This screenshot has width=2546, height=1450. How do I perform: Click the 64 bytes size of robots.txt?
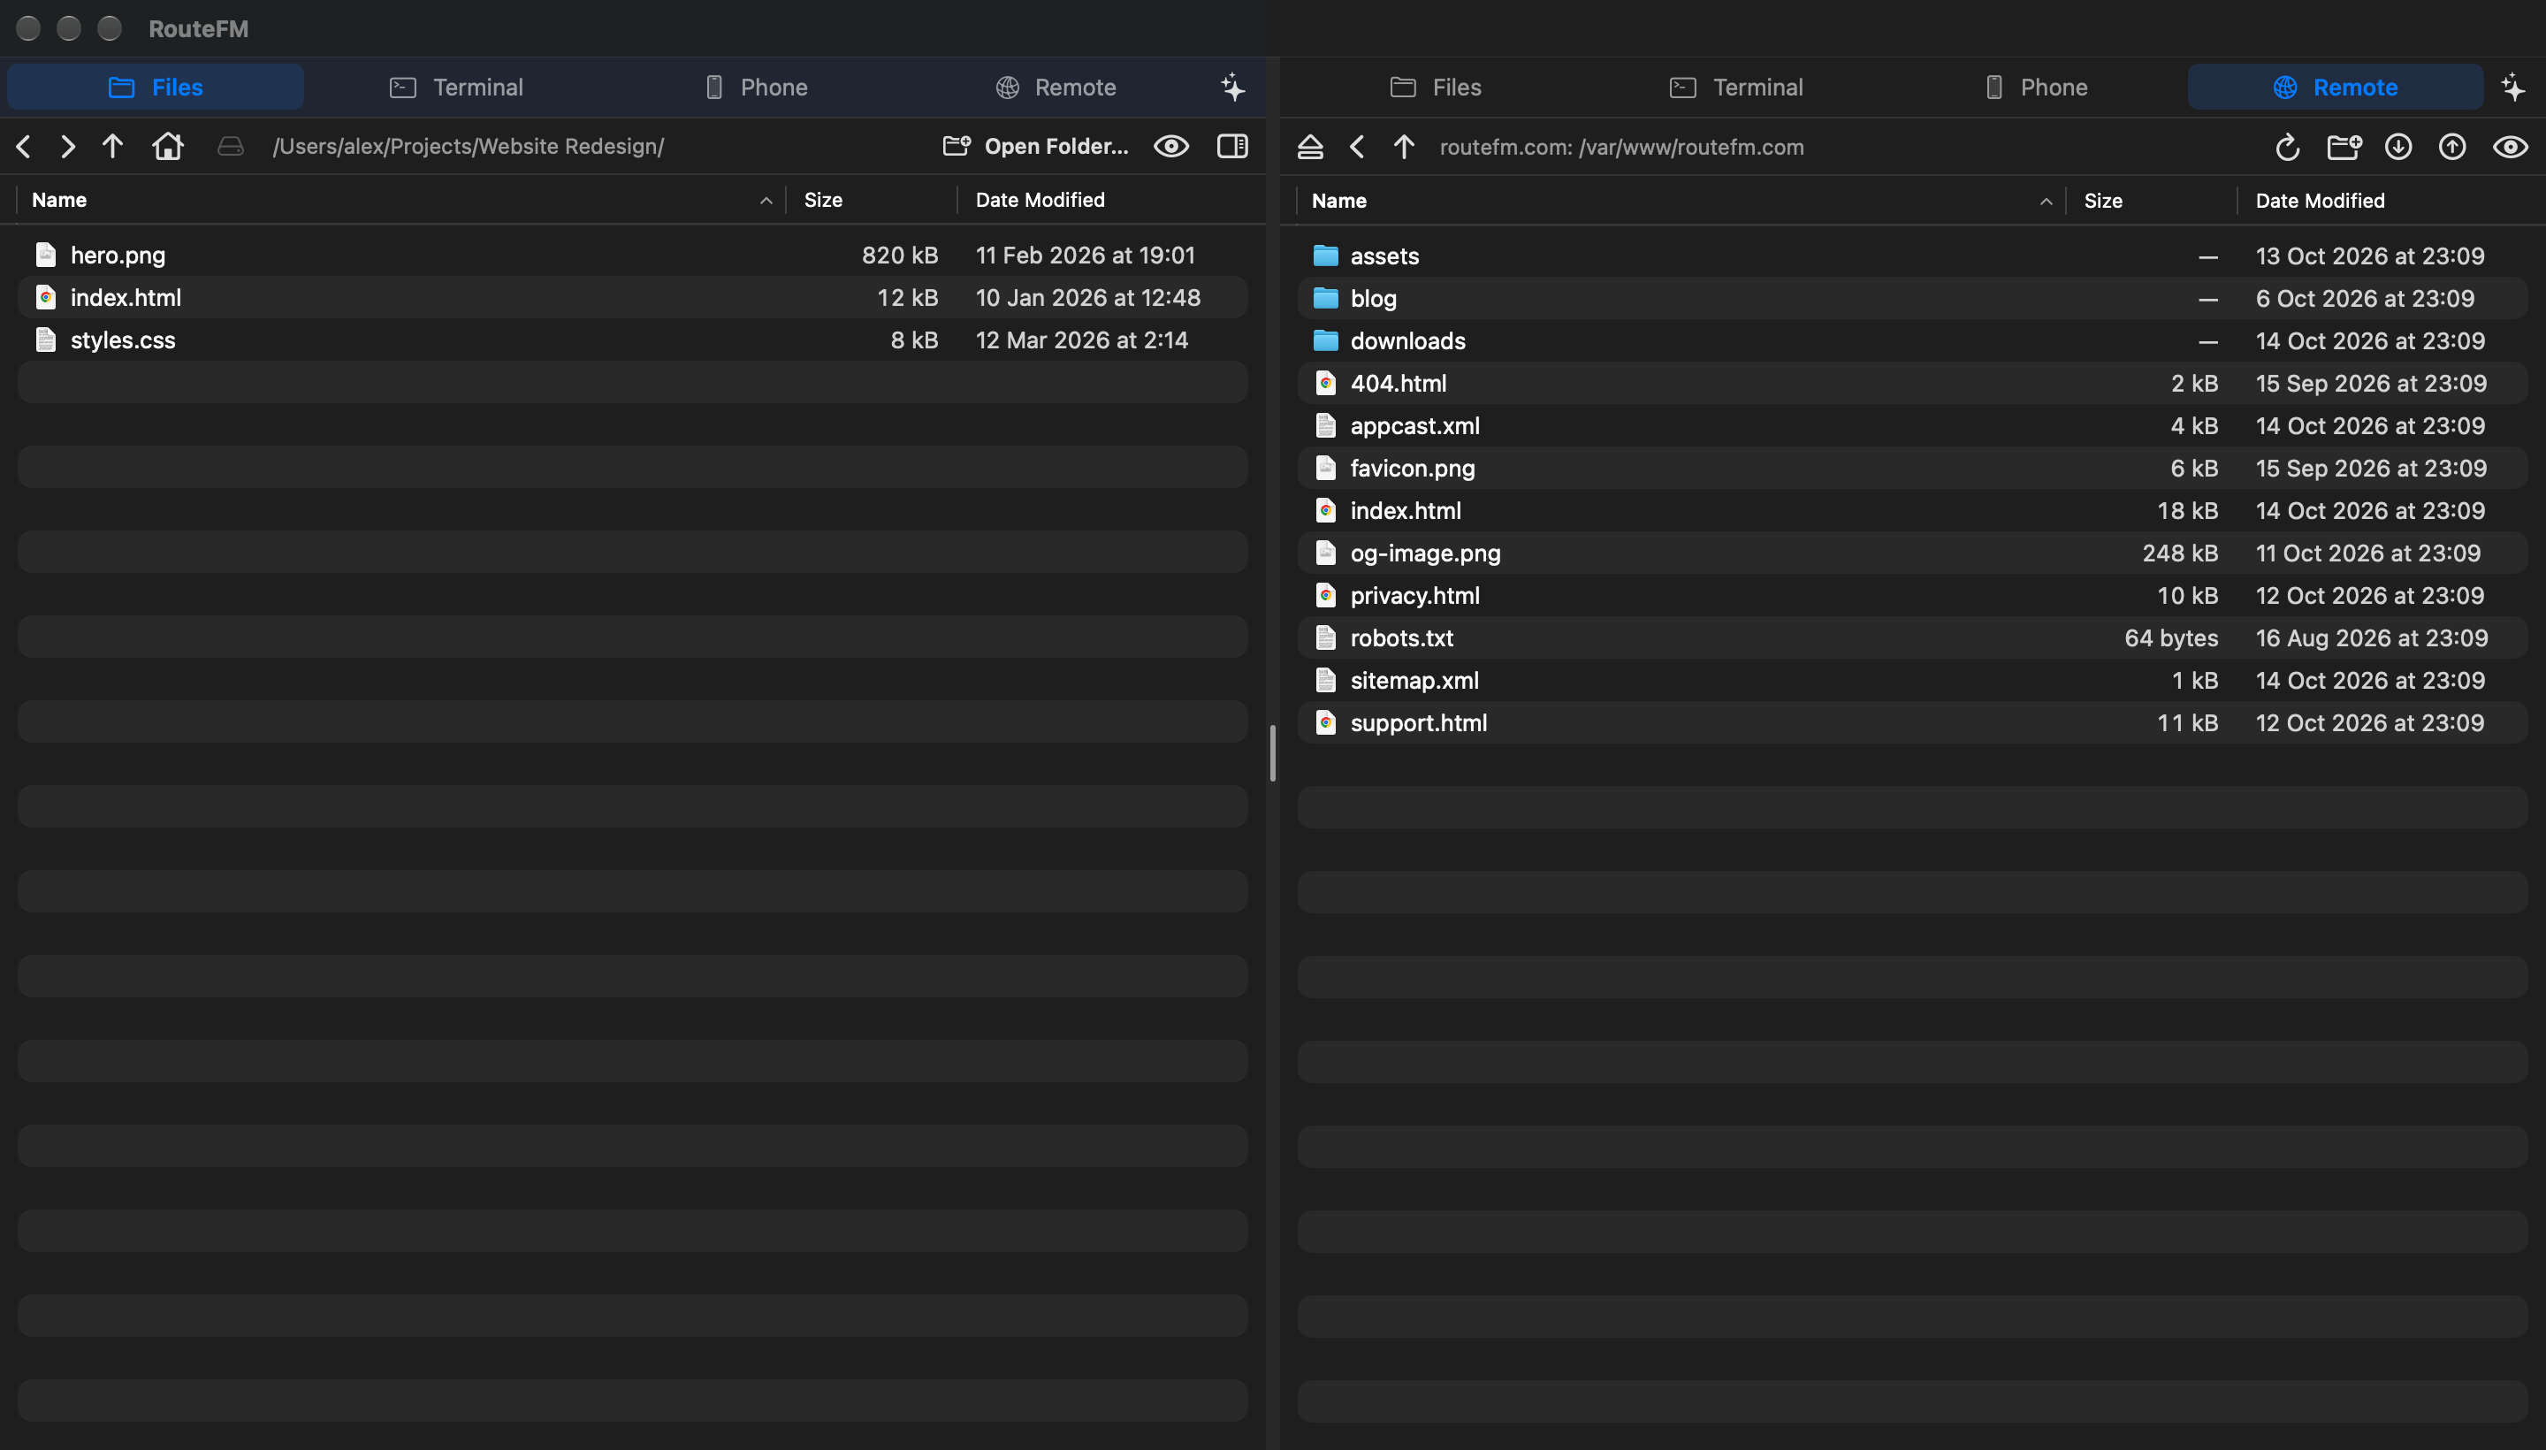(x=2170, y=638)
